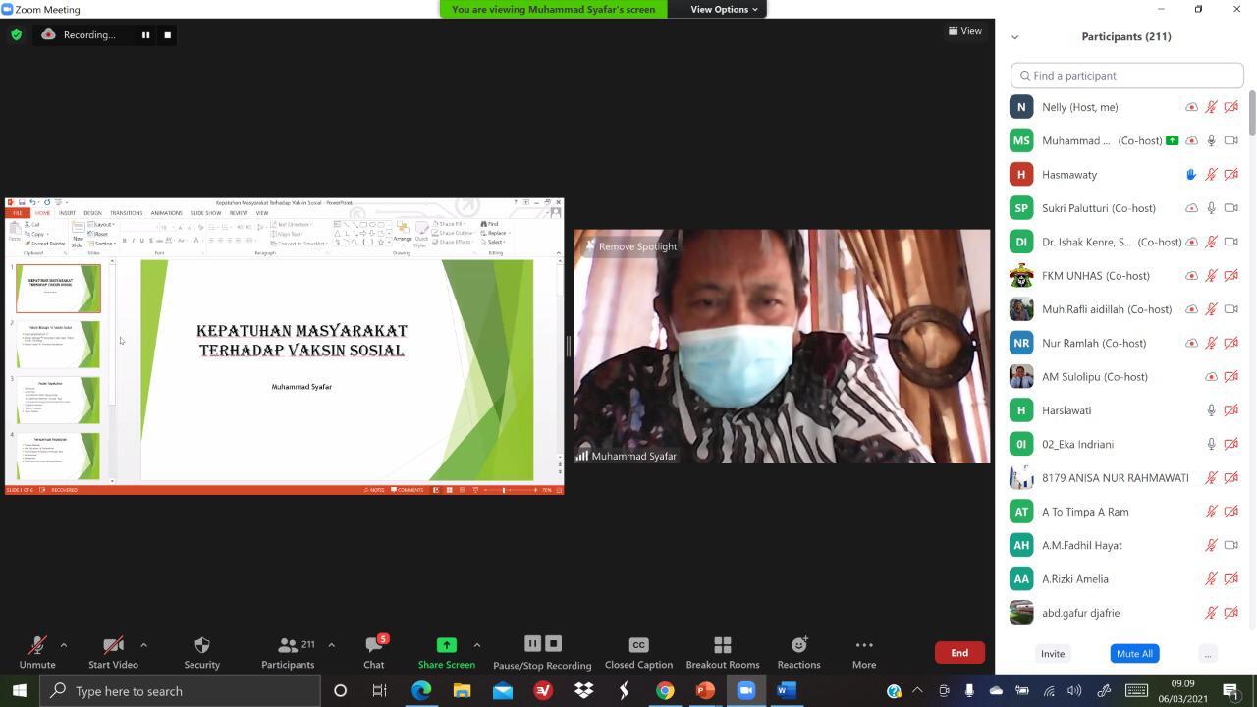Pause the recording from top indicator

[x=145, y=34]
